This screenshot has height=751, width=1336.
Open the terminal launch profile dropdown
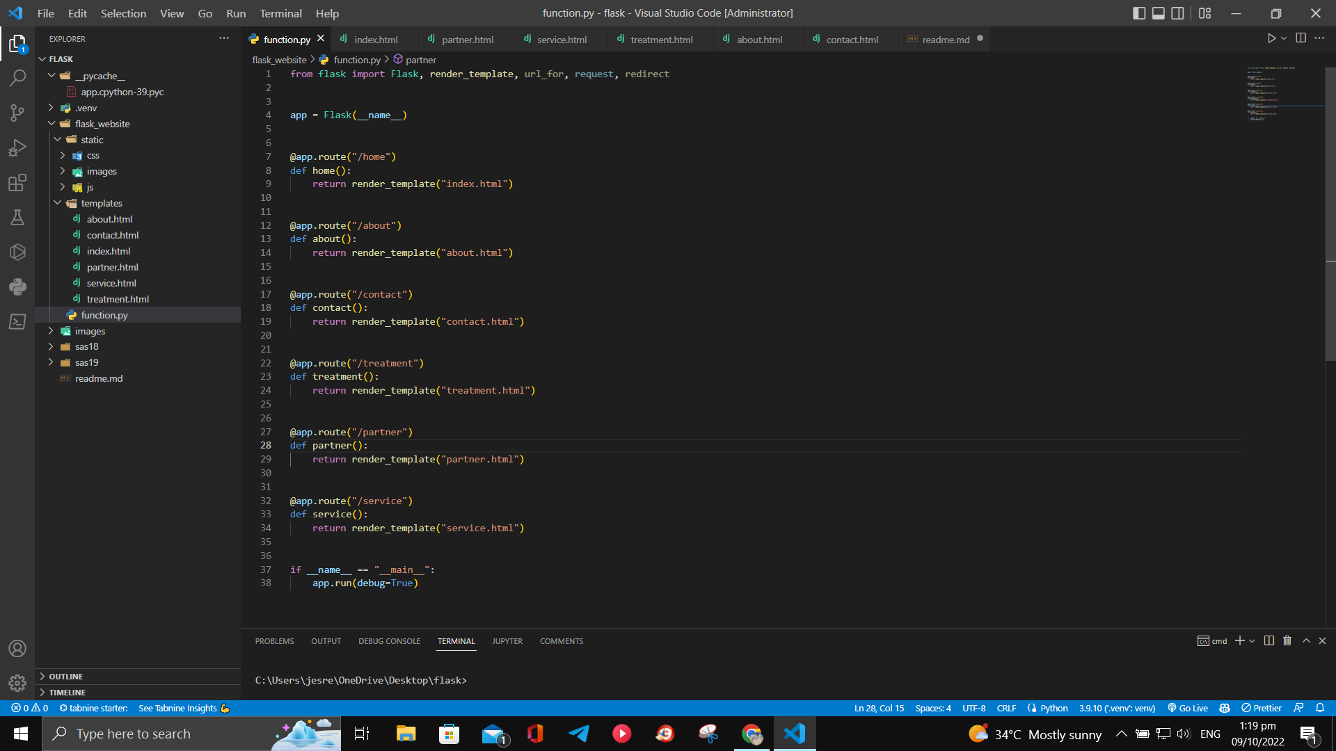click(x=1252, y=640)
